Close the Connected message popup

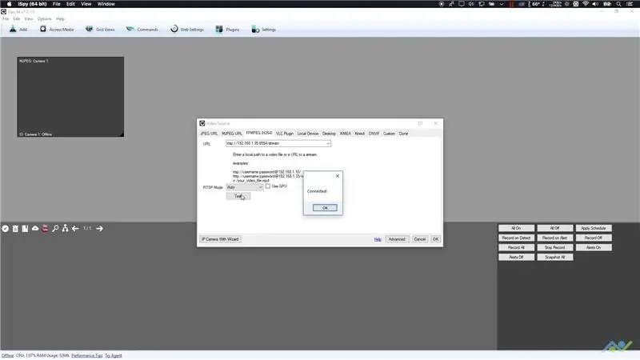(x=337, y=176)
